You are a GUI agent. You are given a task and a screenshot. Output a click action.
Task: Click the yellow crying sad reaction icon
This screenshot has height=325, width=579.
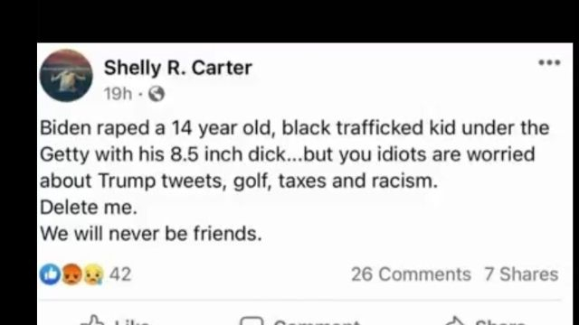(x=93, y=274)
